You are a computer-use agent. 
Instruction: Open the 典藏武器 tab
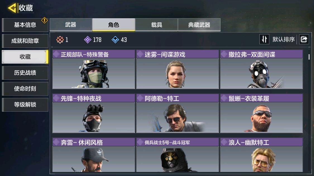(199, 25)
